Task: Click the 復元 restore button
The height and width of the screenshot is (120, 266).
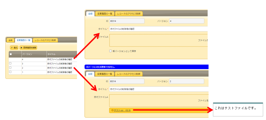Action: (x=14, y=48)
